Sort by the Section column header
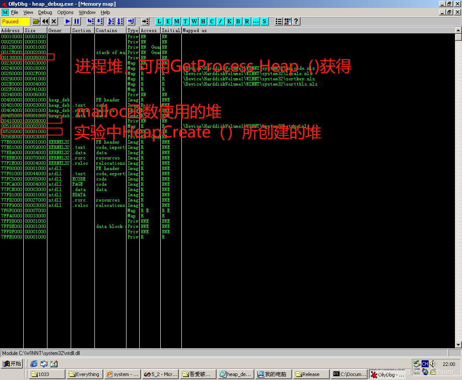 (83, 30)
